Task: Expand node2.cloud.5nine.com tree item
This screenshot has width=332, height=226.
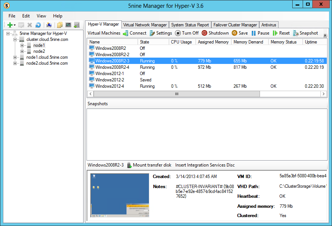Action: [15, 63]
